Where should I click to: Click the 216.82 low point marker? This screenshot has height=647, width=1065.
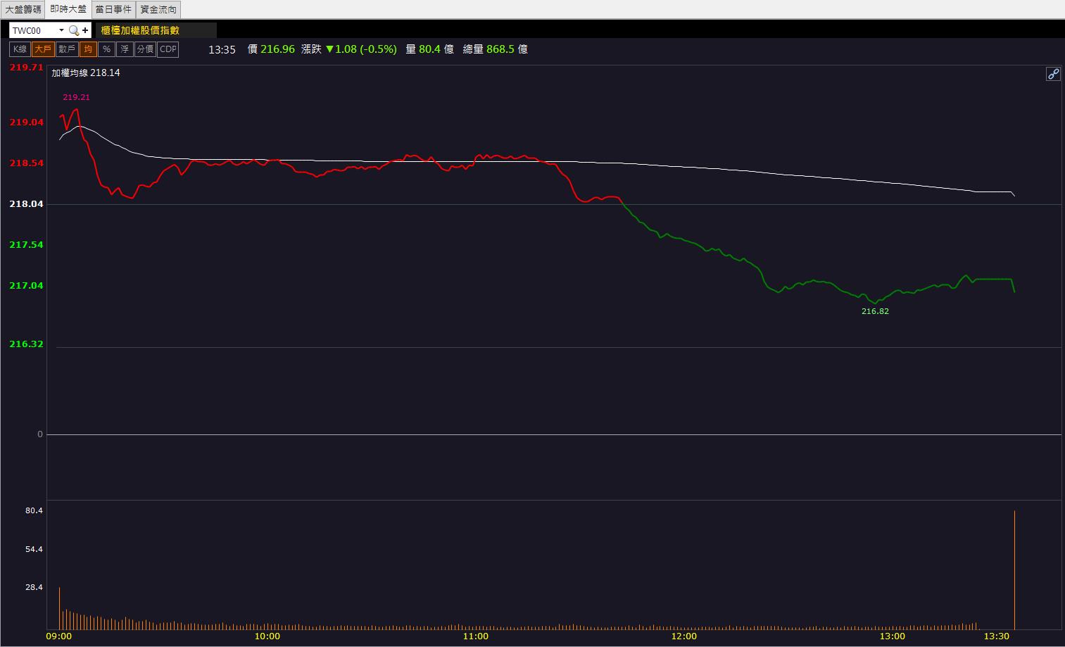click(875, 311)
